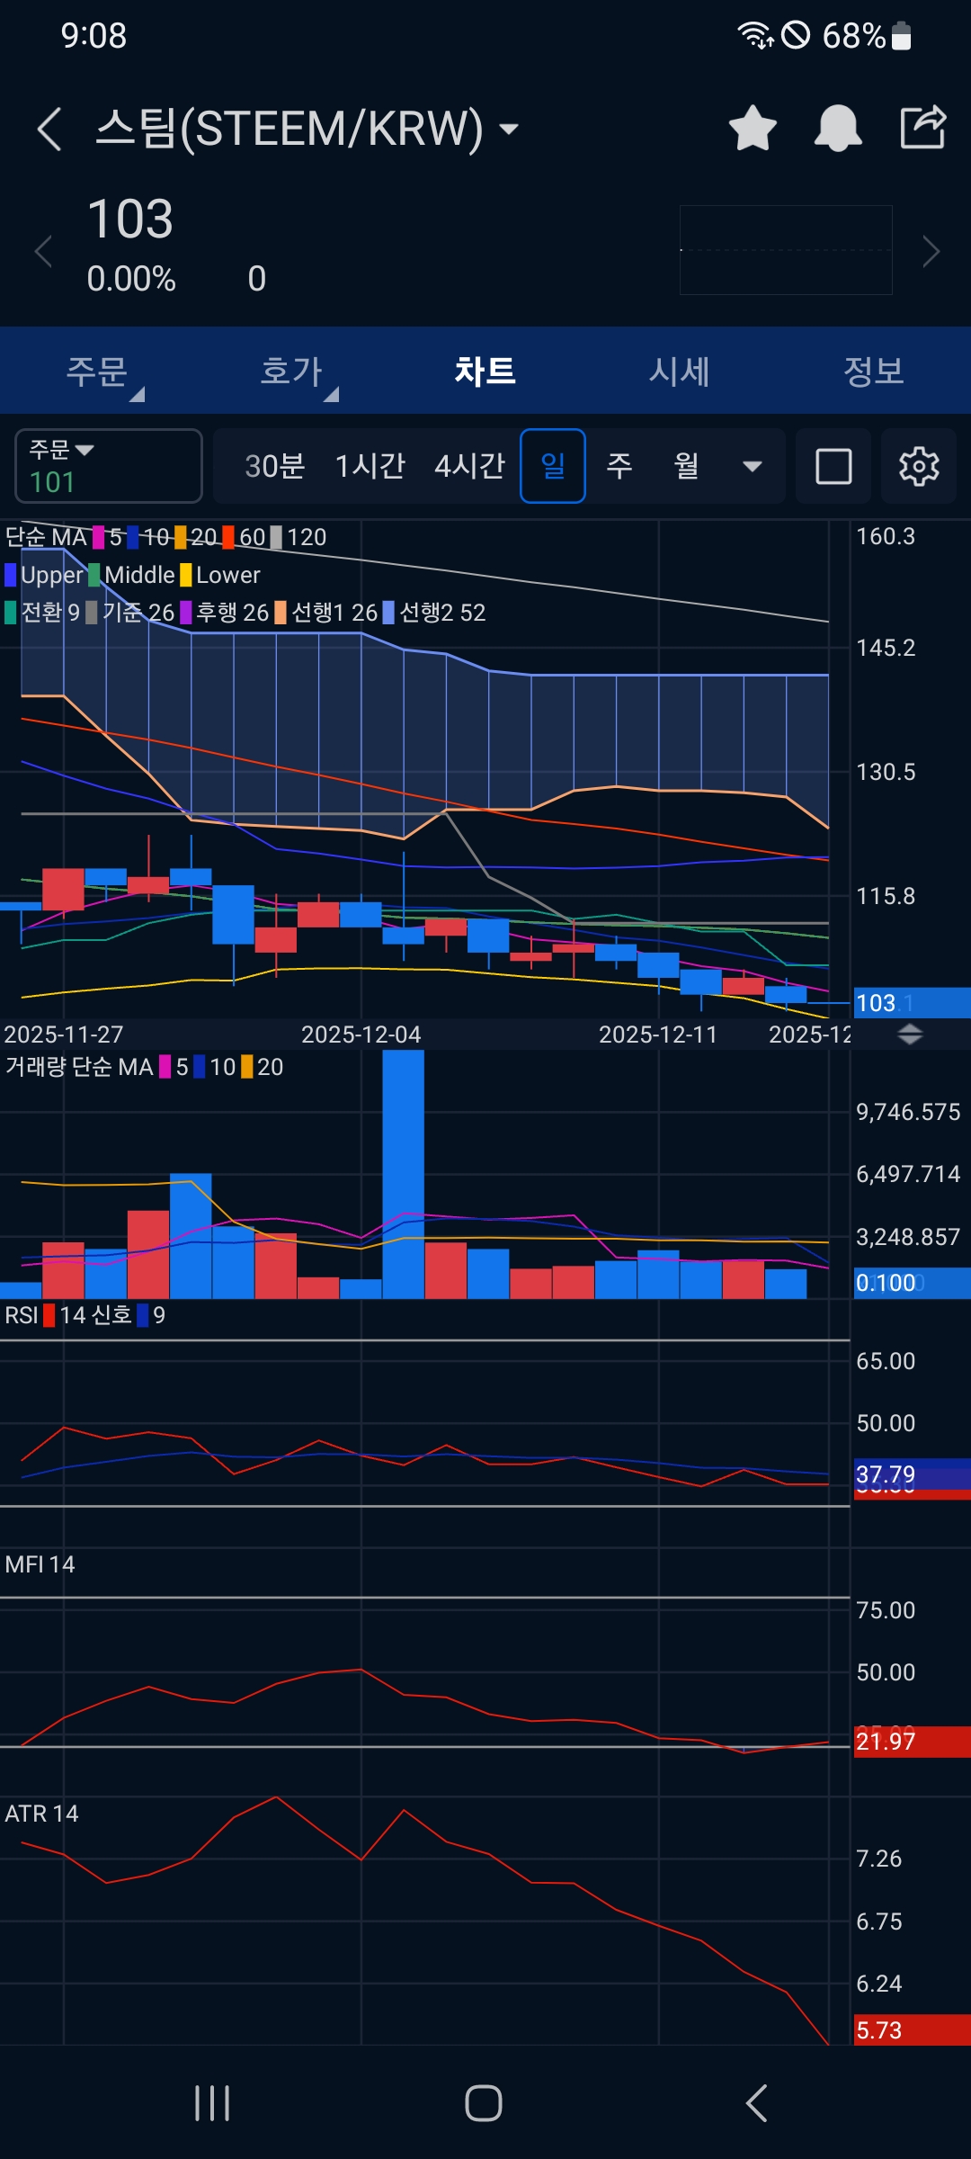Go back with top-left arrow

coord(49,129)
